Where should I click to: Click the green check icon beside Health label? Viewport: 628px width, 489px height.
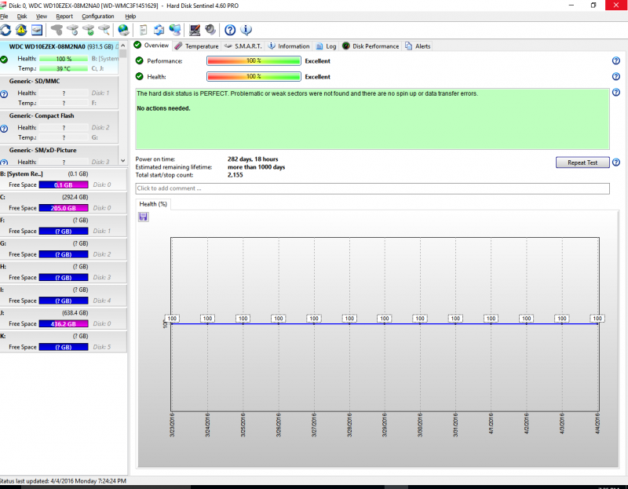coord(140,76)
